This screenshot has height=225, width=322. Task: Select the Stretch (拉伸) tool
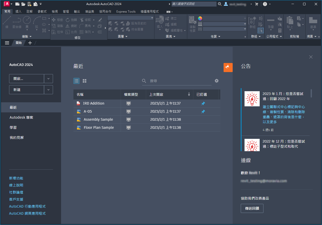click(57, 32)
